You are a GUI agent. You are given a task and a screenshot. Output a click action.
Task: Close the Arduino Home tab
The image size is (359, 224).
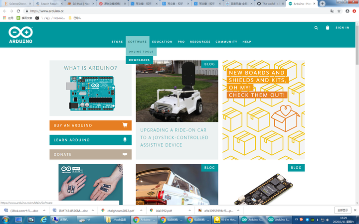point(314,3)
